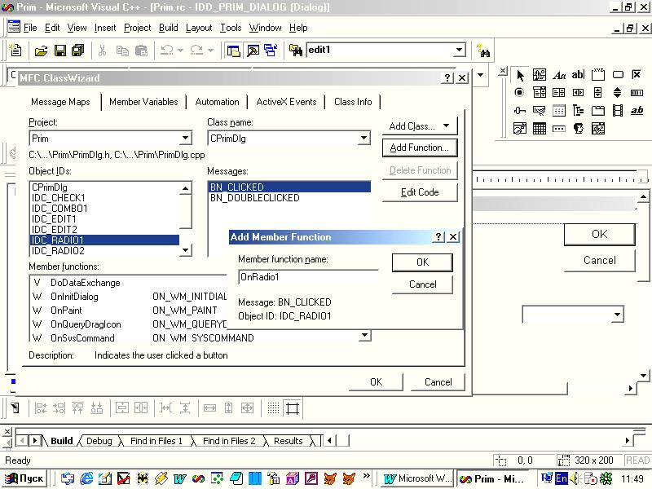The image size is (652, 489).
Task: Click OK button in the dialog editor form
Action: 599,234
